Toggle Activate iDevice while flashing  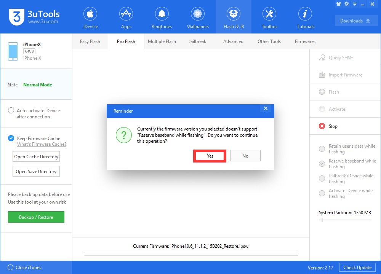click(x=322, y=193)
